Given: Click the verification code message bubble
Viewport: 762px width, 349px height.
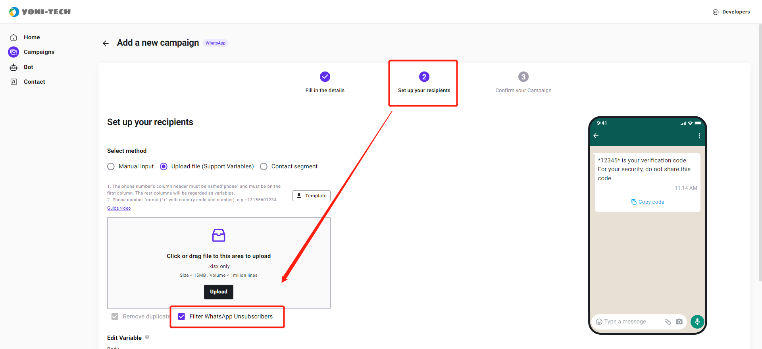Looking at the screenshot, I should tap(647, 182).
